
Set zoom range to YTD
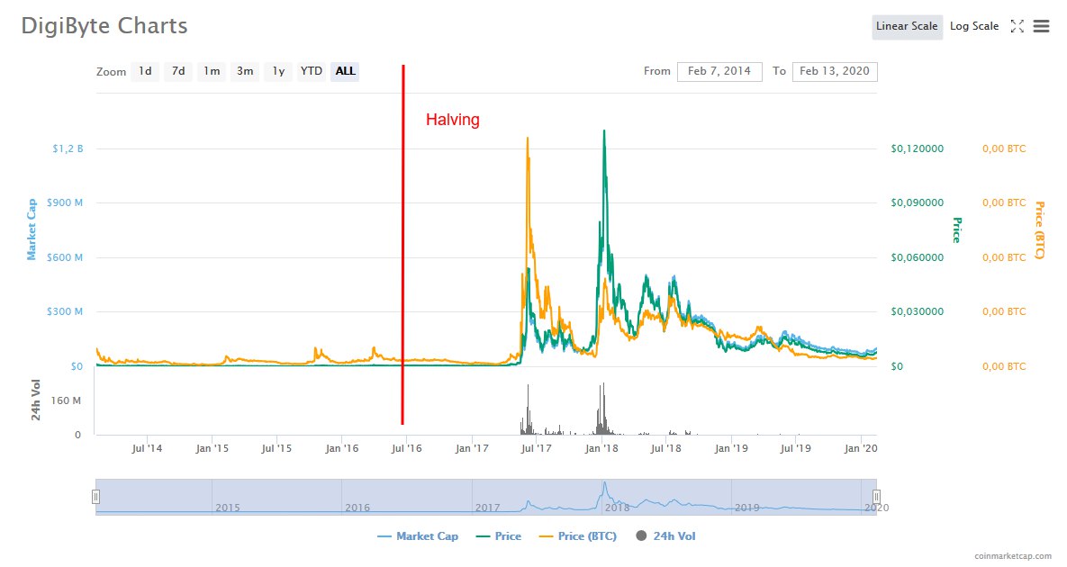click(x=312, y=71)
